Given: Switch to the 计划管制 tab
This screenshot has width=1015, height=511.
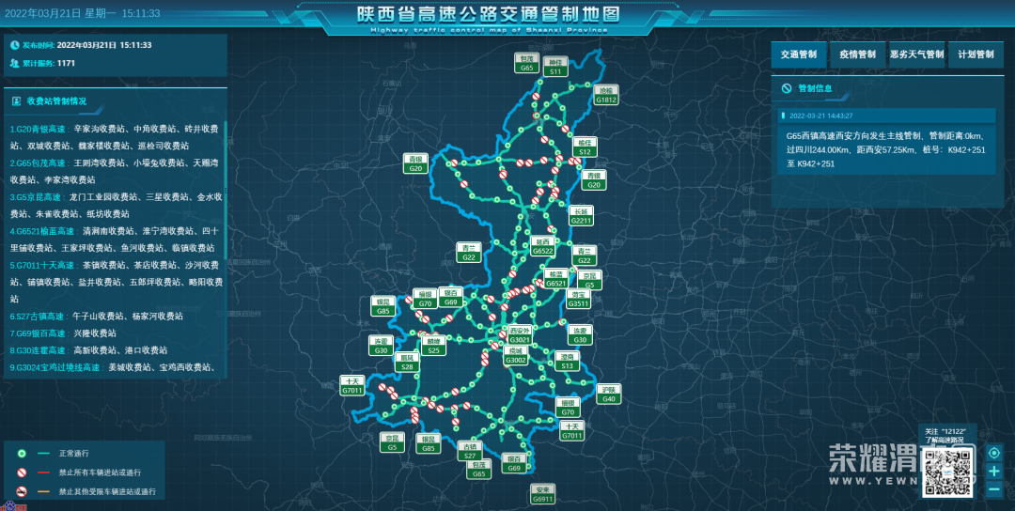Looking at the screenshot, I should click(976, 54).
